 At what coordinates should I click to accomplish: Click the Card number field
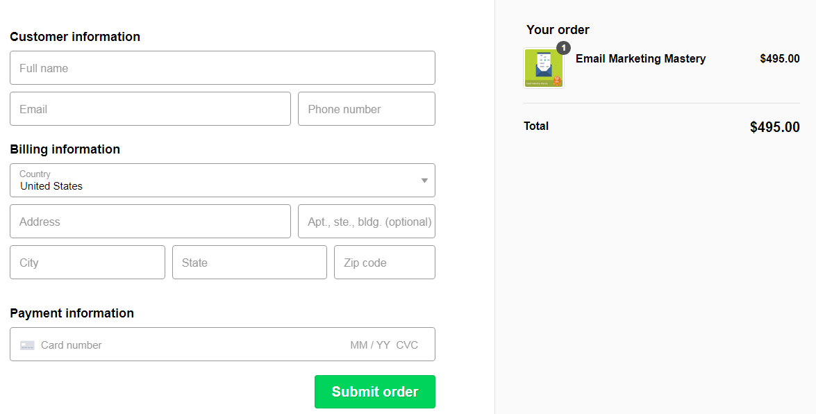pos(174,345)
